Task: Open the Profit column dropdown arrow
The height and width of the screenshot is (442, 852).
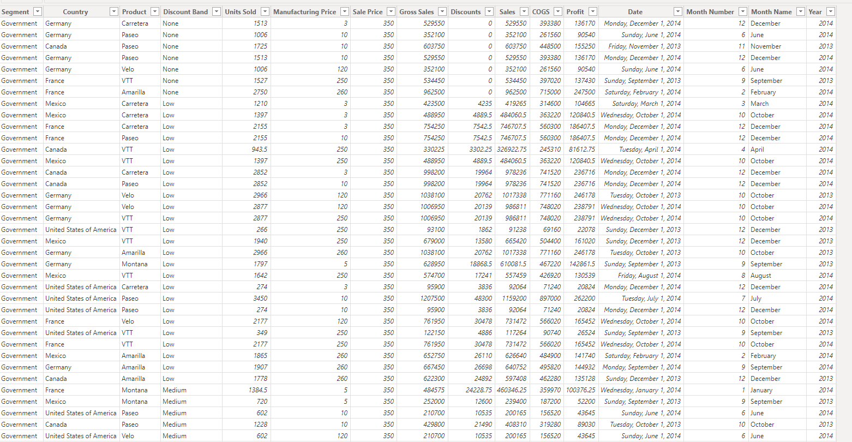Action: (x=593, y=11)
